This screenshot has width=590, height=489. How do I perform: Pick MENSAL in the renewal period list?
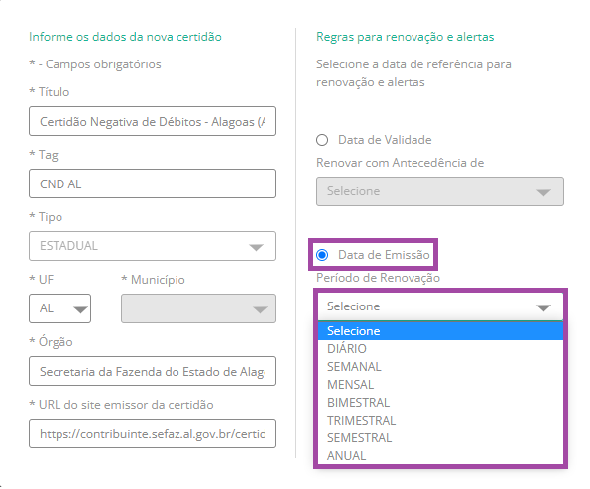(x=440, y=384)
